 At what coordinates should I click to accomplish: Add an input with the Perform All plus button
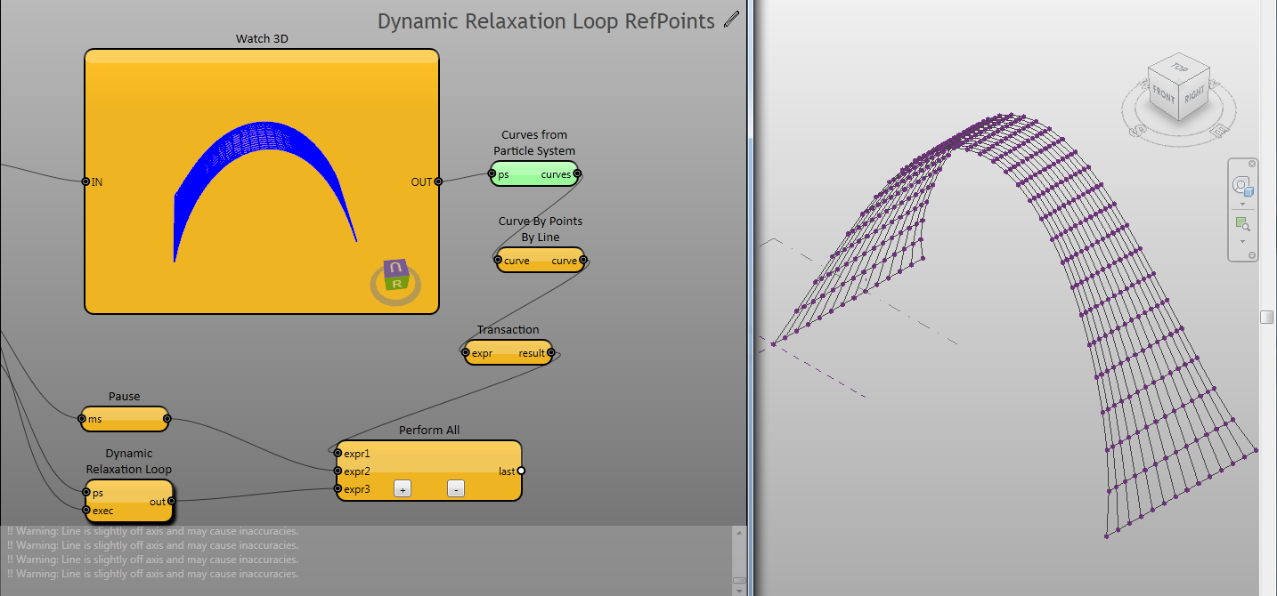[403, 488]
